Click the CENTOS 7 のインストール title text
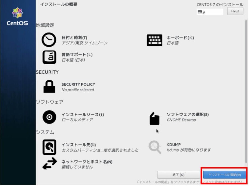249x187 pixels. coord(220,5)
